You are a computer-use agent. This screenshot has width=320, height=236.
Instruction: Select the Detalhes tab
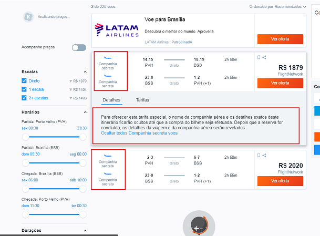click(x=111, y=100)
